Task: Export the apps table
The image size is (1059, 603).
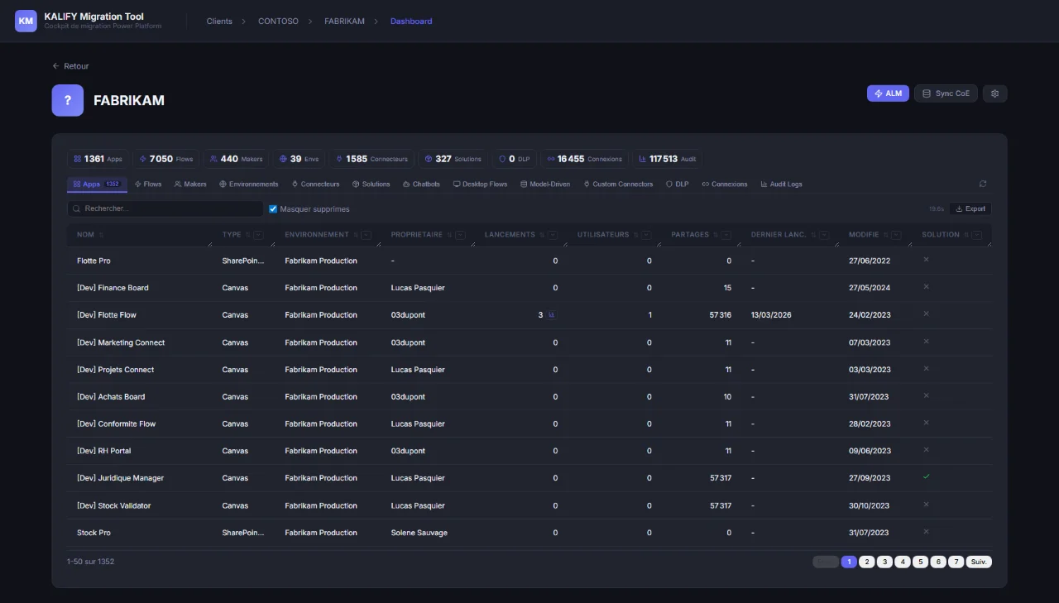Action: [970, 208]
